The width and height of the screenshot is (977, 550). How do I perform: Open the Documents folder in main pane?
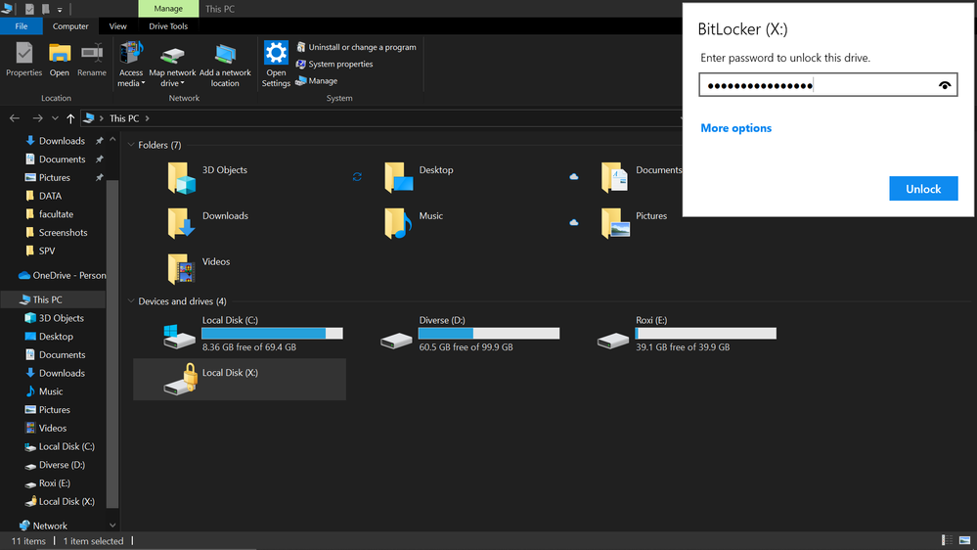[x=641, y=177]
